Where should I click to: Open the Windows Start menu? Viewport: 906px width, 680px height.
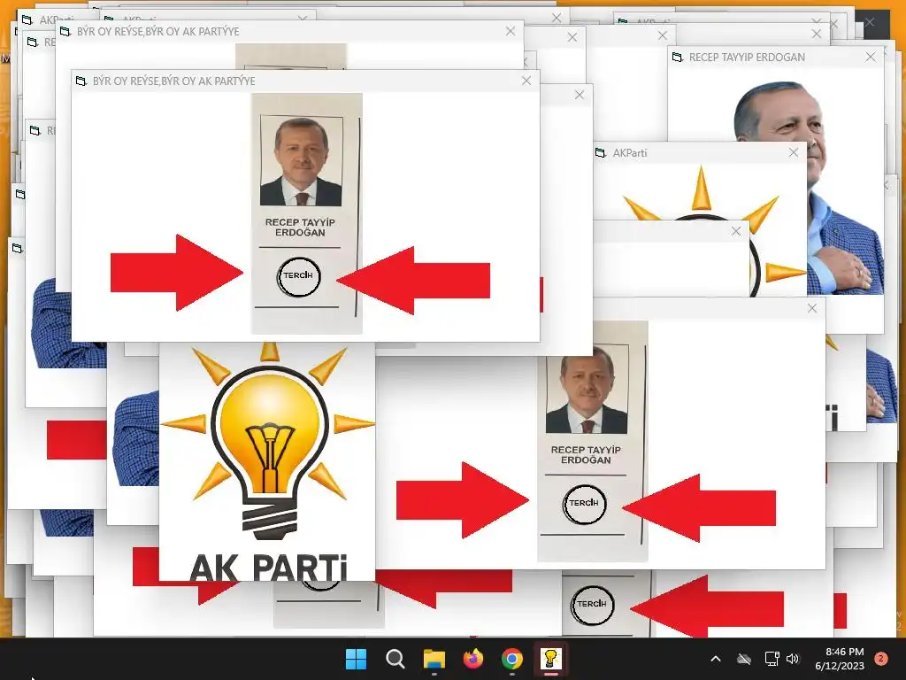[356, 659]
